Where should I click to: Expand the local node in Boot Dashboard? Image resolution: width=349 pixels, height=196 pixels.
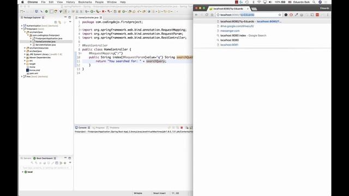point(22,172)
